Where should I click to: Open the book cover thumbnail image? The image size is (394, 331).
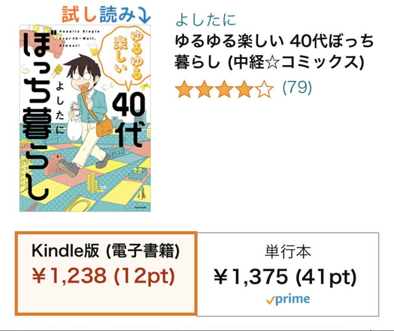[x=85, y=118]
